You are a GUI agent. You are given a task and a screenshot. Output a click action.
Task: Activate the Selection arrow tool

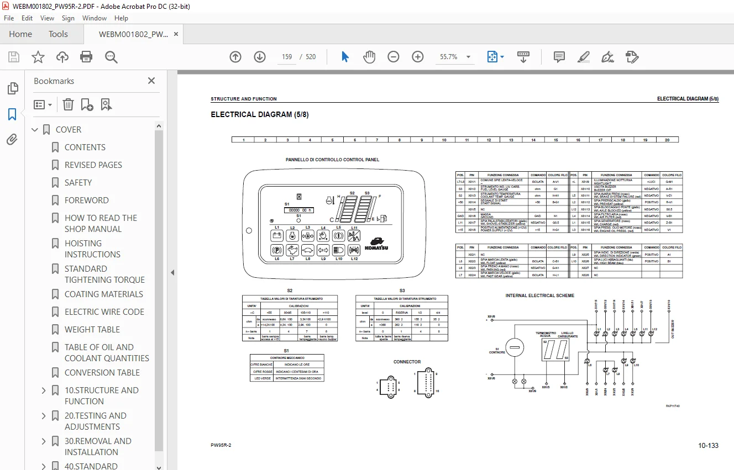(x=345, y=57)
